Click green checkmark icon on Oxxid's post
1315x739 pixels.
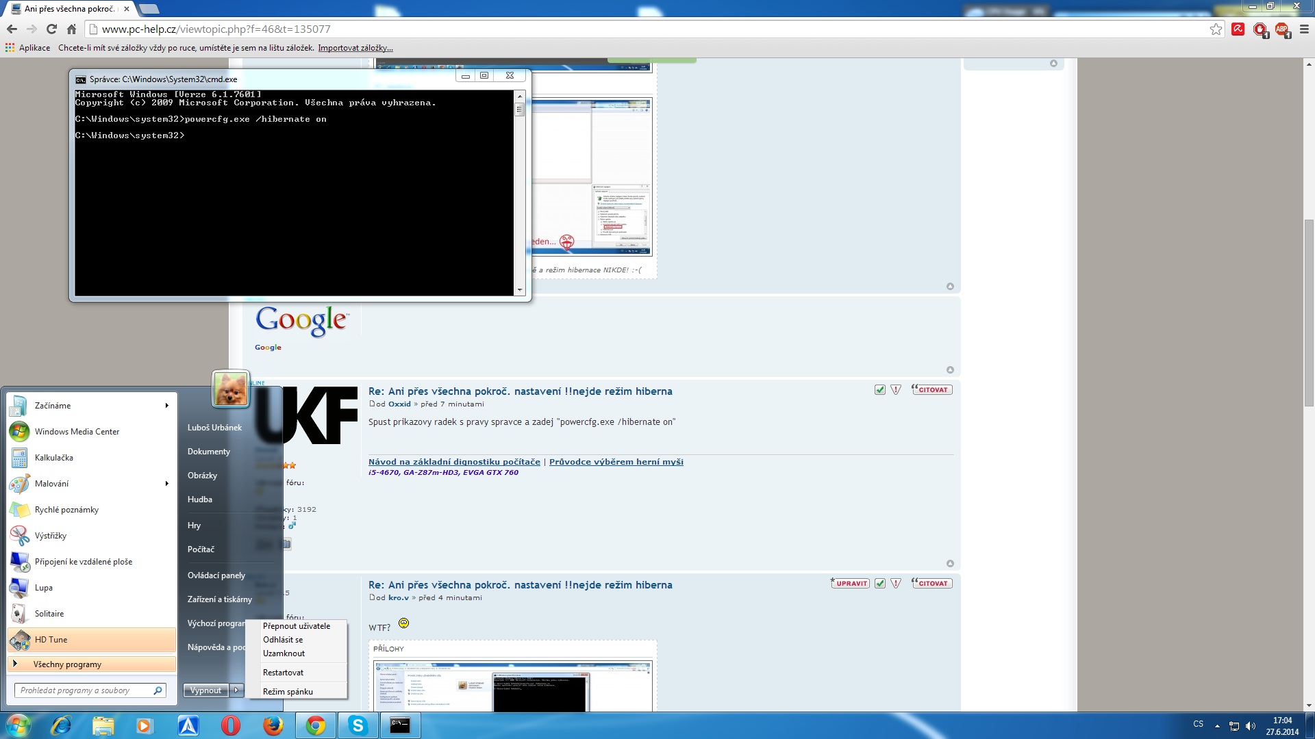click(880, 390)
